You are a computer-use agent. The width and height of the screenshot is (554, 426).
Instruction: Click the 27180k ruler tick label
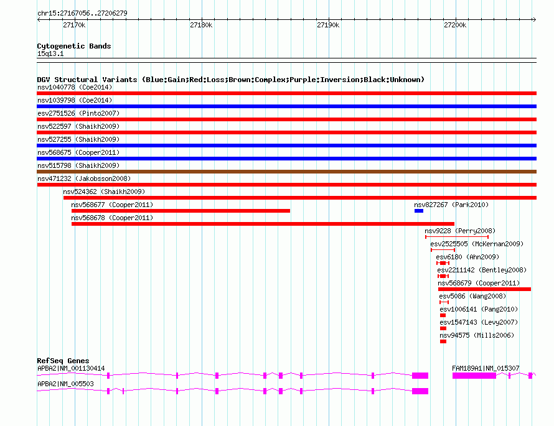pyautogui.click(x=201, y=25)
